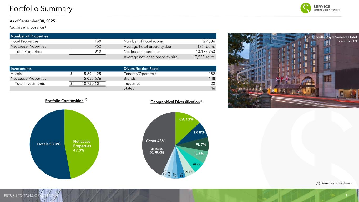Click the GA 6% pie segment
Image resolution: width=359 pixels, height=202 pixels.
click(x=196, y=164)
